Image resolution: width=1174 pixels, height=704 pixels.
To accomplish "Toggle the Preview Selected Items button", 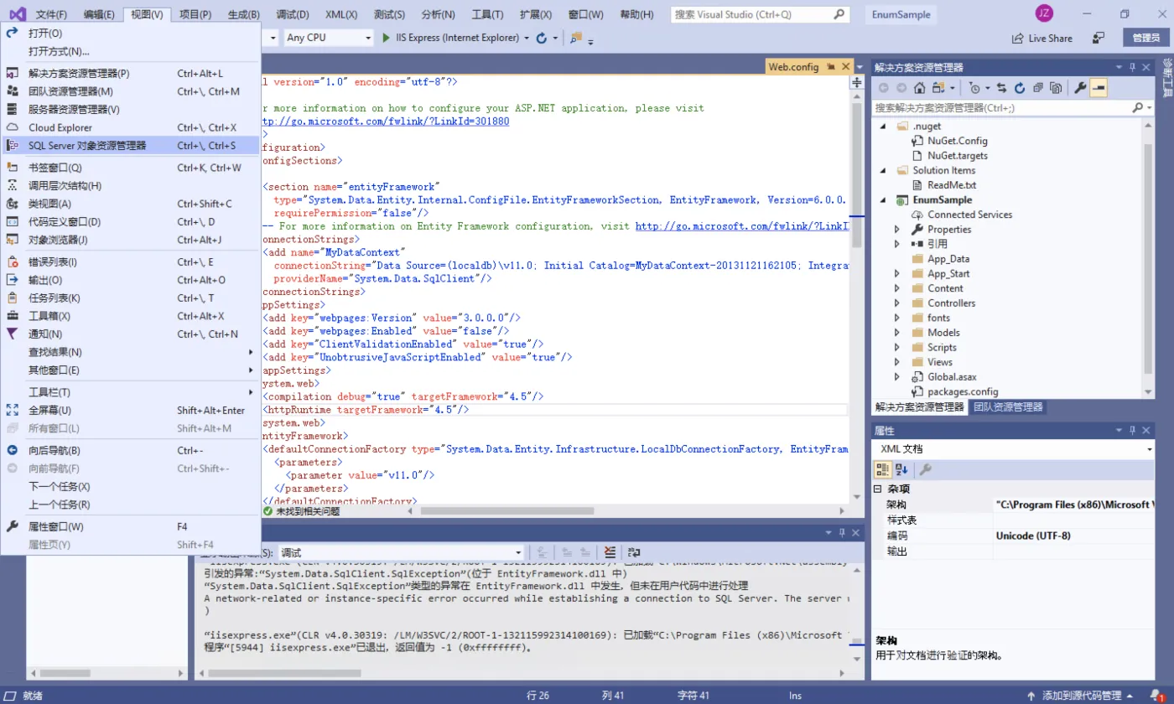I will point(1099,88).
